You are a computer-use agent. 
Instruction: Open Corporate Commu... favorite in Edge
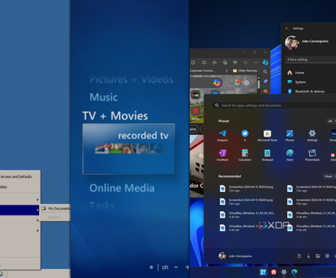[202, 70]
